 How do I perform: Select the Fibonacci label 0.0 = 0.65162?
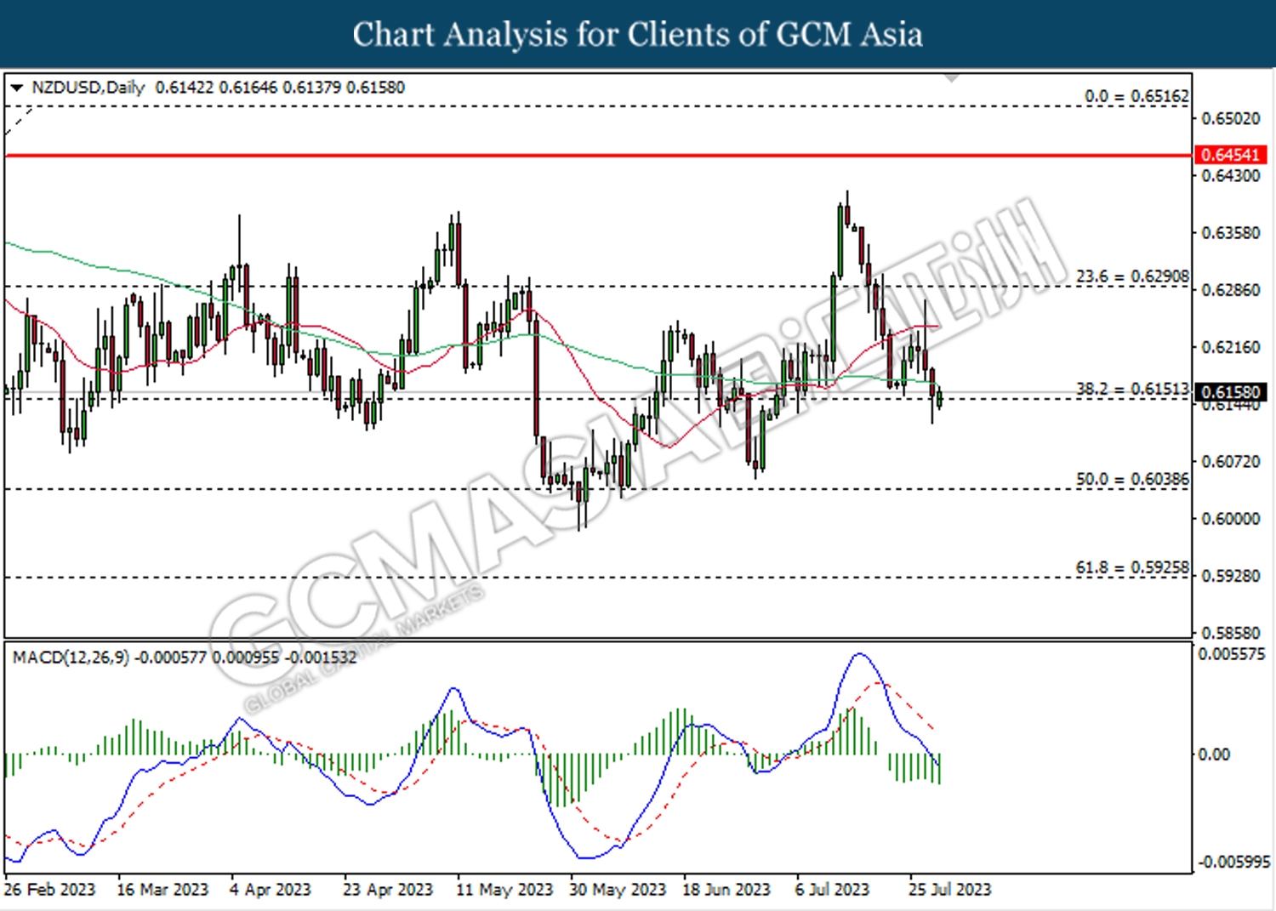[x=1136, y=96]
